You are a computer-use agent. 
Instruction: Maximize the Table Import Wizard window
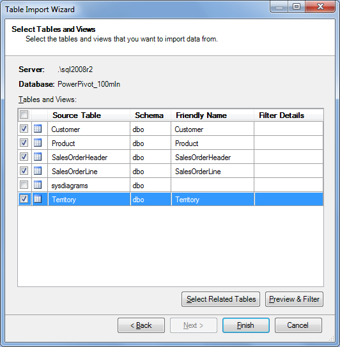297,6
